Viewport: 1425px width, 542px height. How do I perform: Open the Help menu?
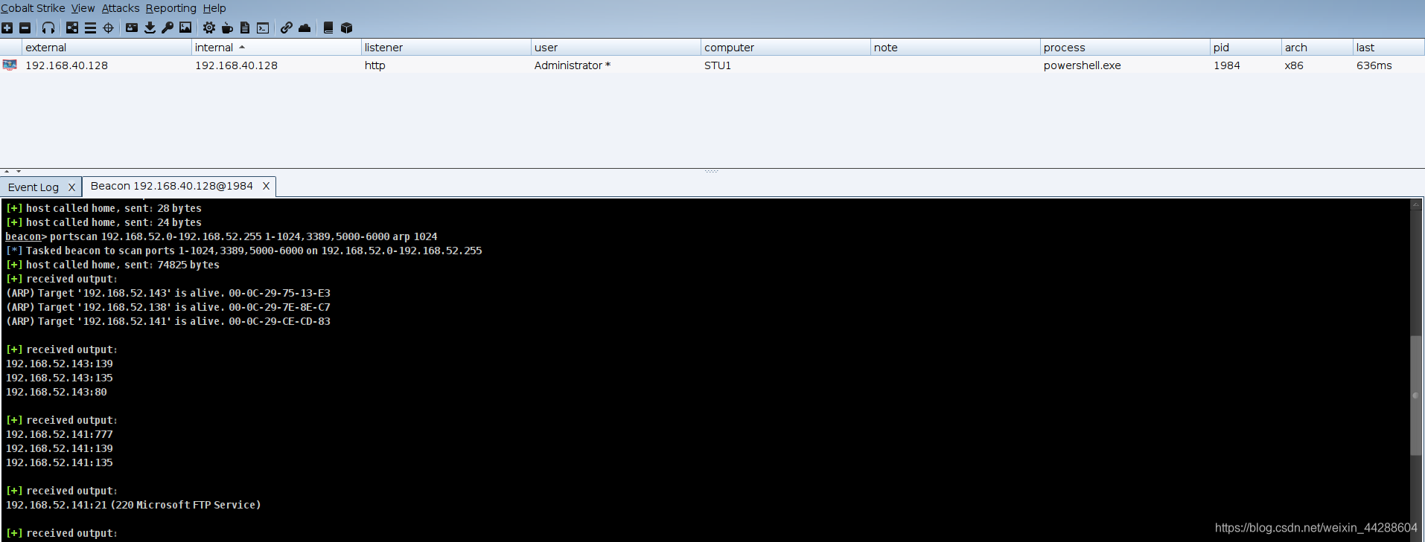[x=214, y=8]
